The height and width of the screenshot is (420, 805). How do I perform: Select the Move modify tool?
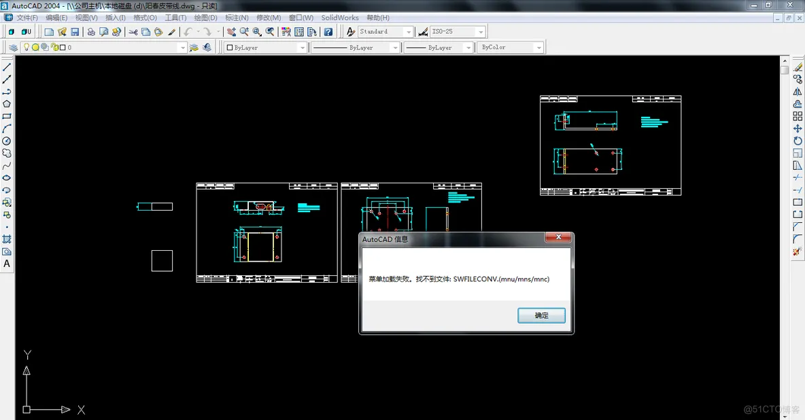[x=798, y=129]
